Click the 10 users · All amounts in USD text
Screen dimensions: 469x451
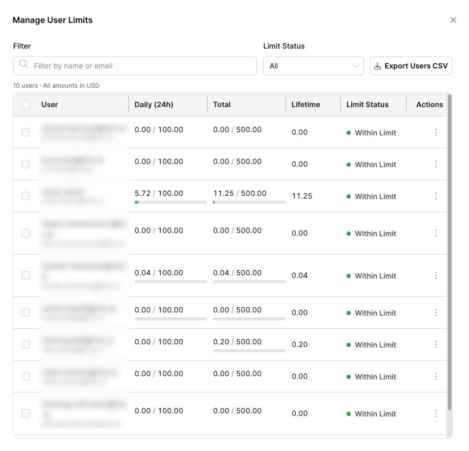coord(56,85)
